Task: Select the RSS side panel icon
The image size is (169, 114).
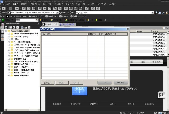Action: (x=2, y=28)
